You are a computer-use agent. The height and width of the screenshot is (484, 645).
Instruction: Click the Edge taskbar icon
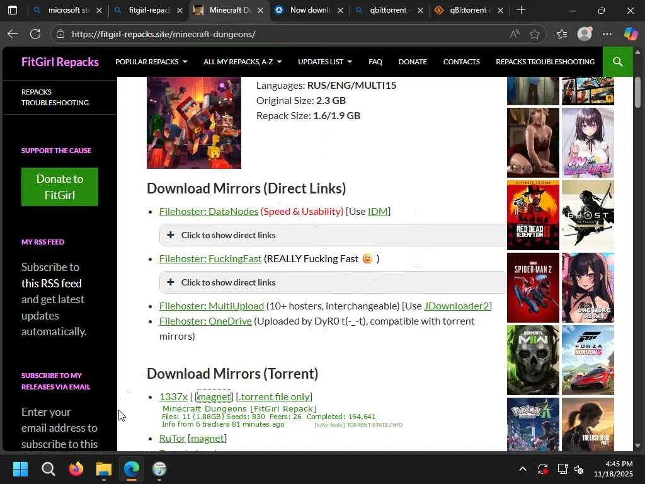pyautogui.click(x=132, y=469)
